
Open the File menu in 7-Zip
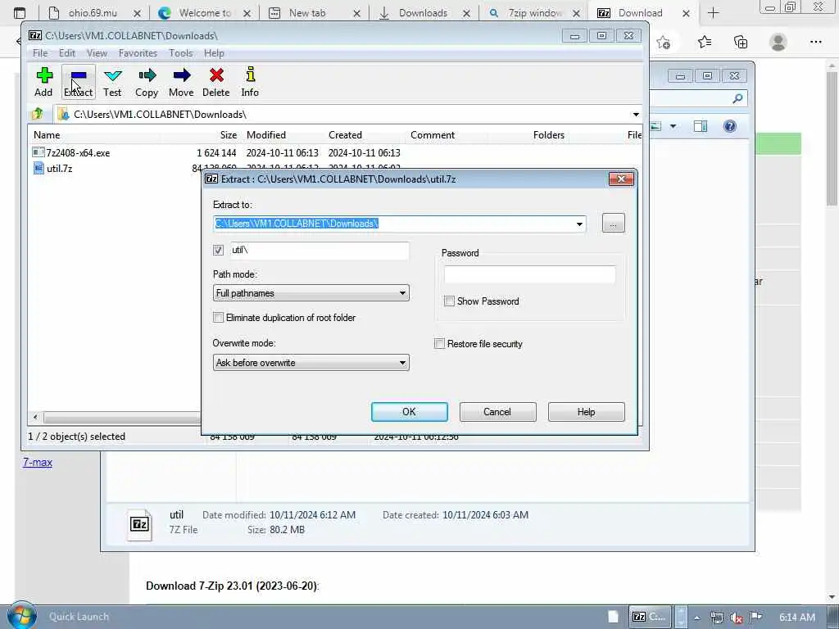pos(40,53)
